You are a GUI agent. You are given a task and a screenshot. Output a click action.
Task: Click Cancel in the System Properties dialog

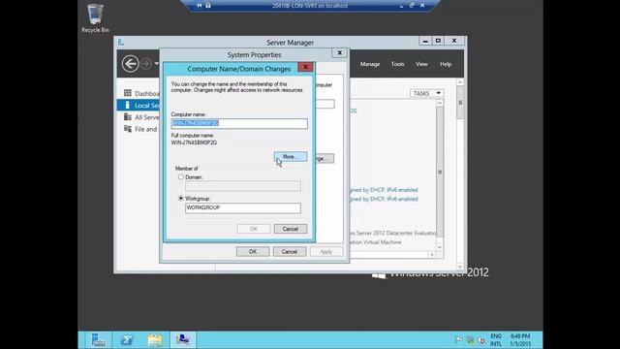290,252
